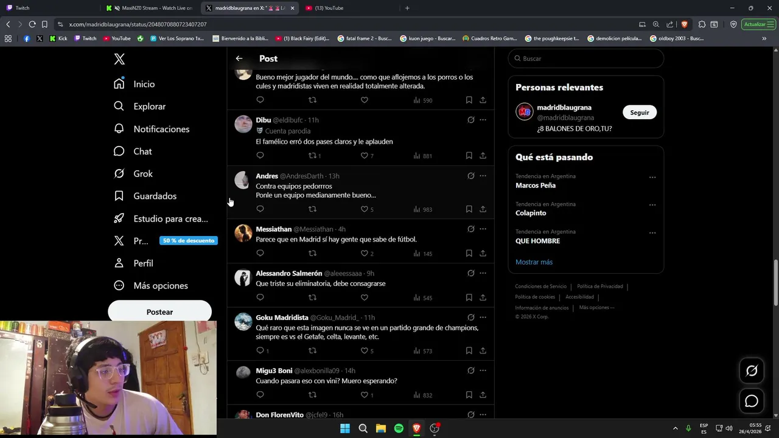Expand Más opciones menu

pyautogui.click(x=151, y=286)
